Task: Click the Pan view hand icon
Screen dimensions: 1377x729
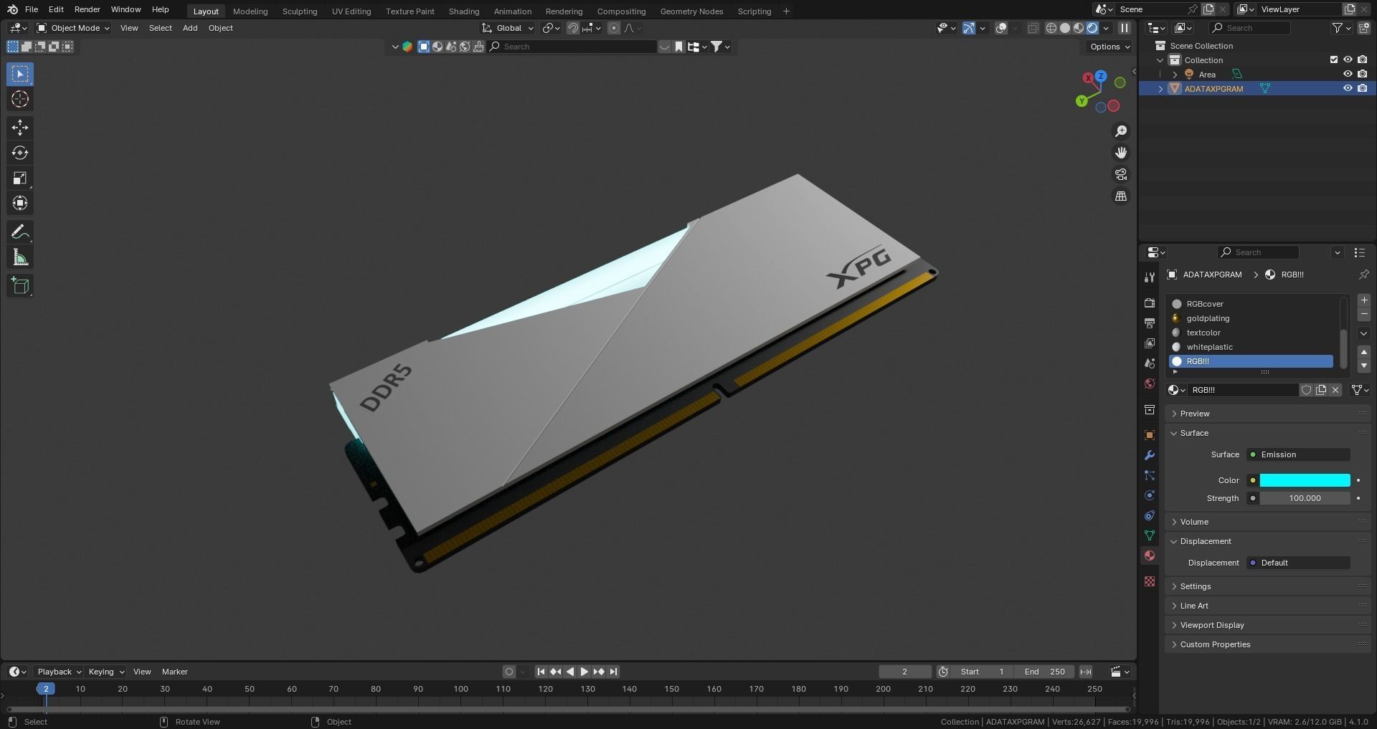Action: pyautogui.click(x=1121, y=153)
